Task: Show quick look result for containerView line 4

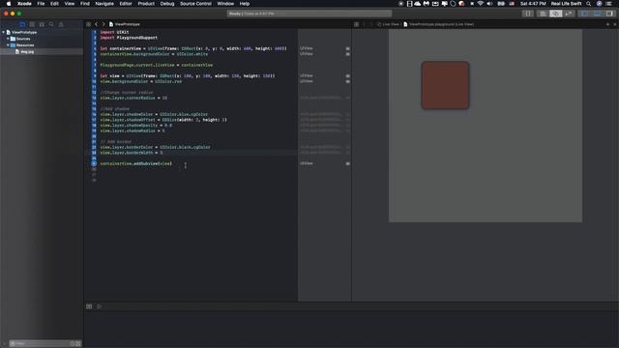Action: [x=348, y=48]
